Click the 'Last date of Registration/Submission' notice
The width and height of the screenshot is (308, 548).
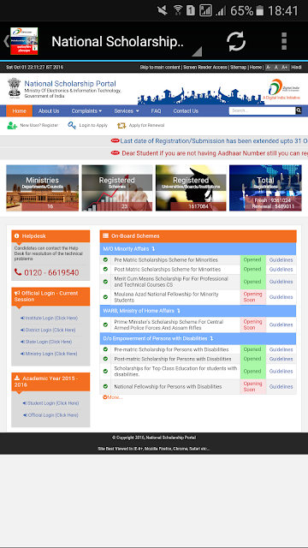214,140
